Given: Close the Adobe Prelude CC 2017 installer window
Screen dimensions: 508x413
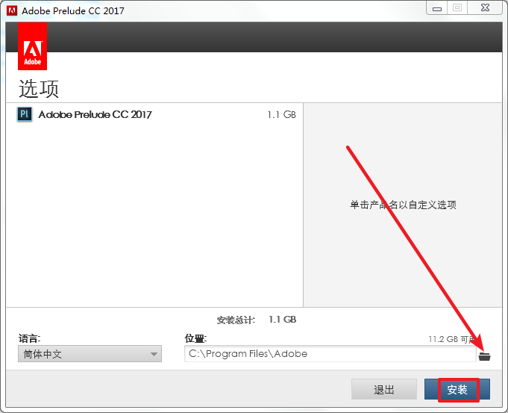Looking at the screenshot, I should point(485,7).
